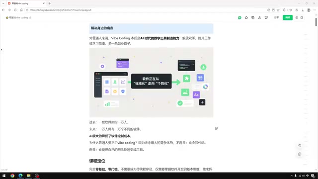This screenshot has height=179, width=318.
Task: Star this document using Yuque toolbar star
Action: (246, 18)
